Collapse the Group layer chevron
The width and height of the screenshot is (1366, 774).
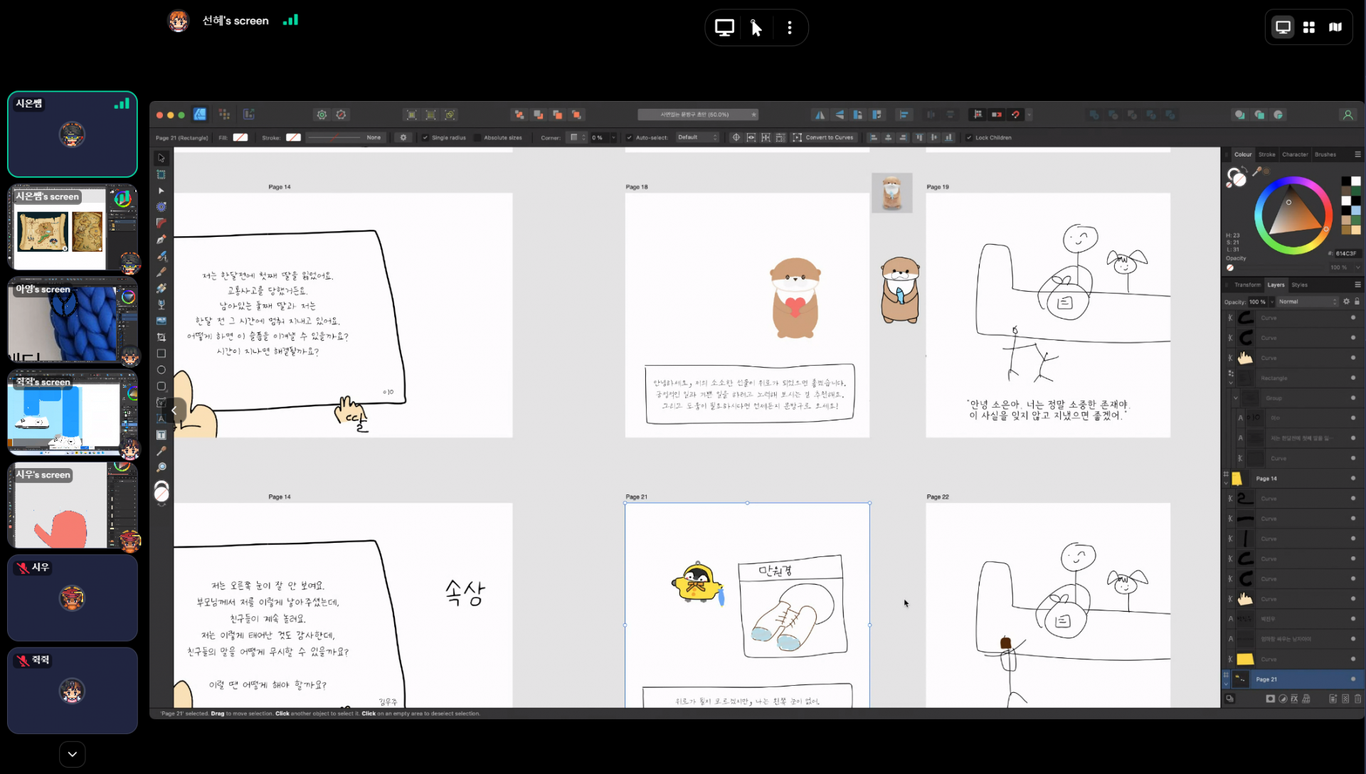(1236, 398)
